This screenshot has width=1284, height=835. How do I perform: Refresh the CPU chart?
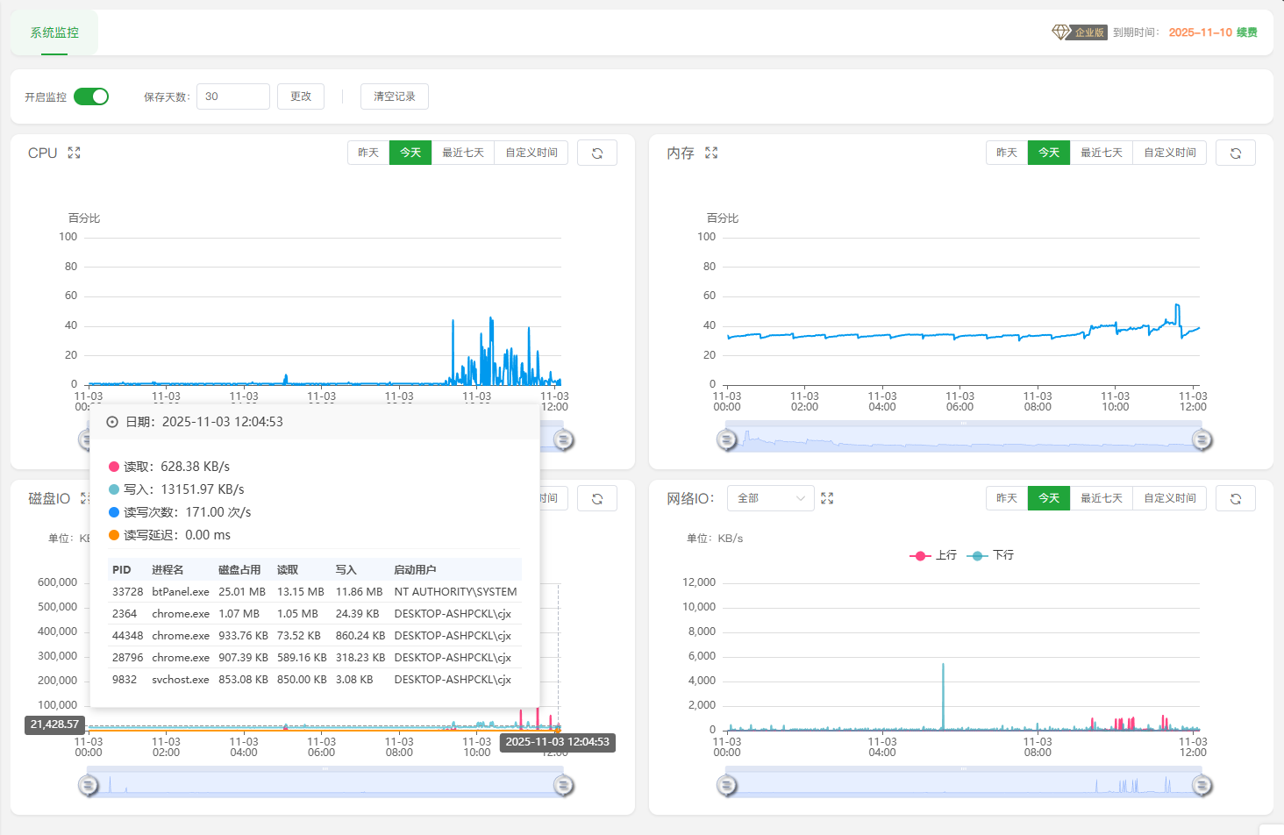[x=597, y=153]
